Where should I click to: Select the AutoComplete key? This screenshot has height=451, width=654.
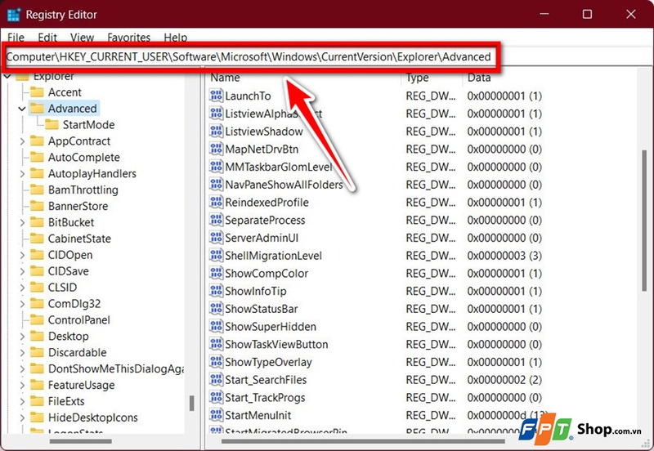click(x=84, y=157)
